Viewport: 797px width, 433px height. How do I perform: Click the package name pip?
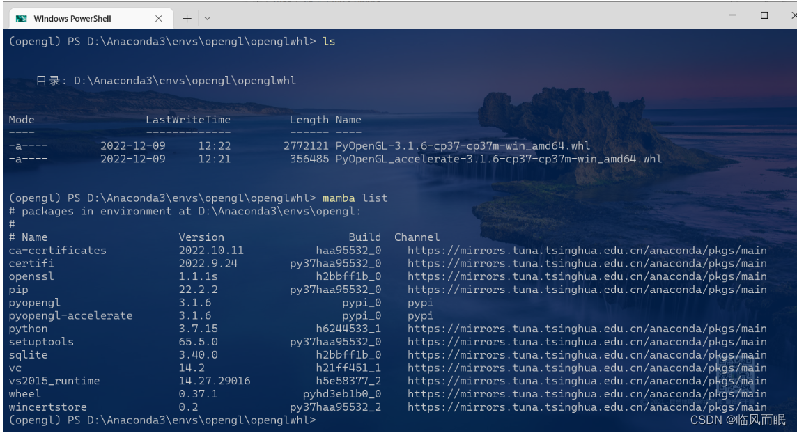point(18,290)
